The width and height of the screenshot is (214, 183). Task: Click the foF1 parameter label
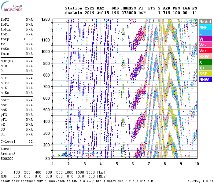5,24
